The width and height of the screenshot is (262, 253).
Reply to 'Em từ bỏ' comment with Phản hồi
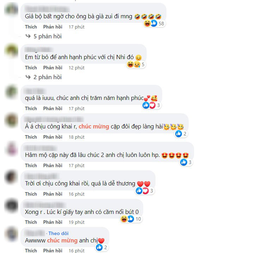coord(53,68)
